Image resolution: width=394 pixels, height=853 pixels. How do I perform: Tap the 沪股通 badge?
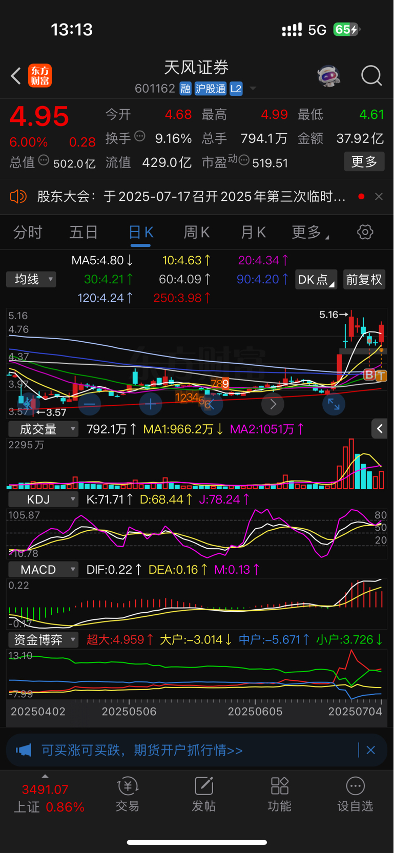pos(210,89)
